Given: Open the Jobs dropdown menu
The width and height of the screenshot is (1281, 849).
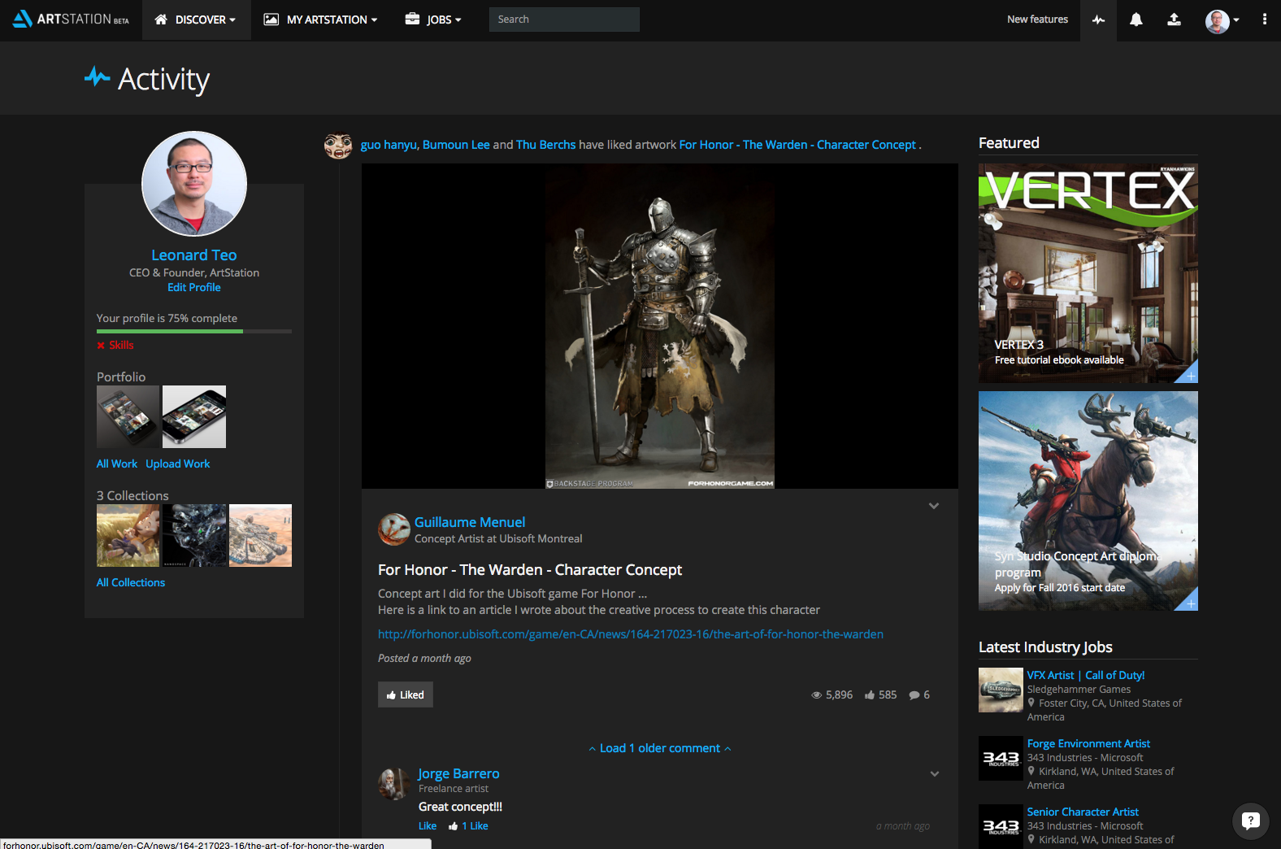Looking at the screenshot, I should (433, 20).
